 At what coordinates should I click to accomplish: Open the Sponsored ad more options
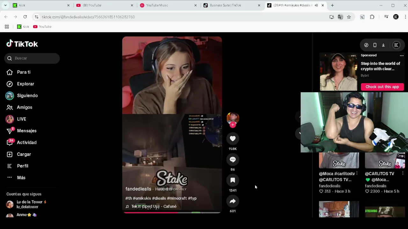(x=402, y=56)
